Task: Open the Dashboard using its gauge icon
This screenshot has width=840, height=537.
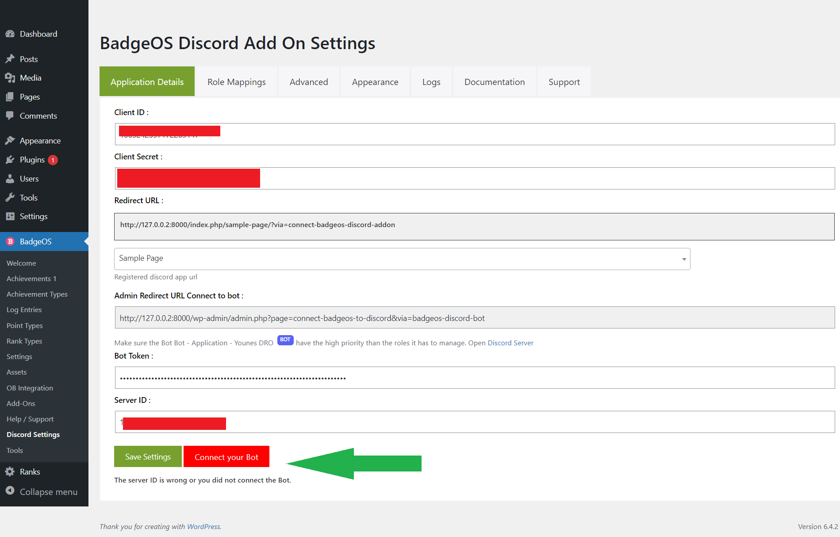Action: pos(11,34)
